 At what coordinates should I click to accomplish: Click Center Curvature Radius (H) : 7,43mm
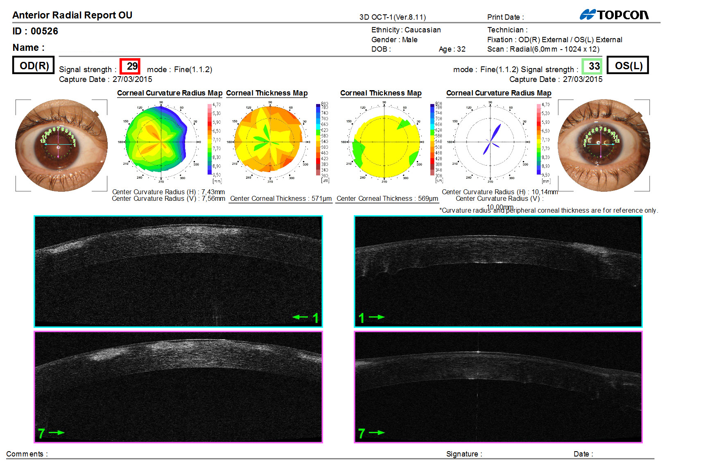point(168,192)
